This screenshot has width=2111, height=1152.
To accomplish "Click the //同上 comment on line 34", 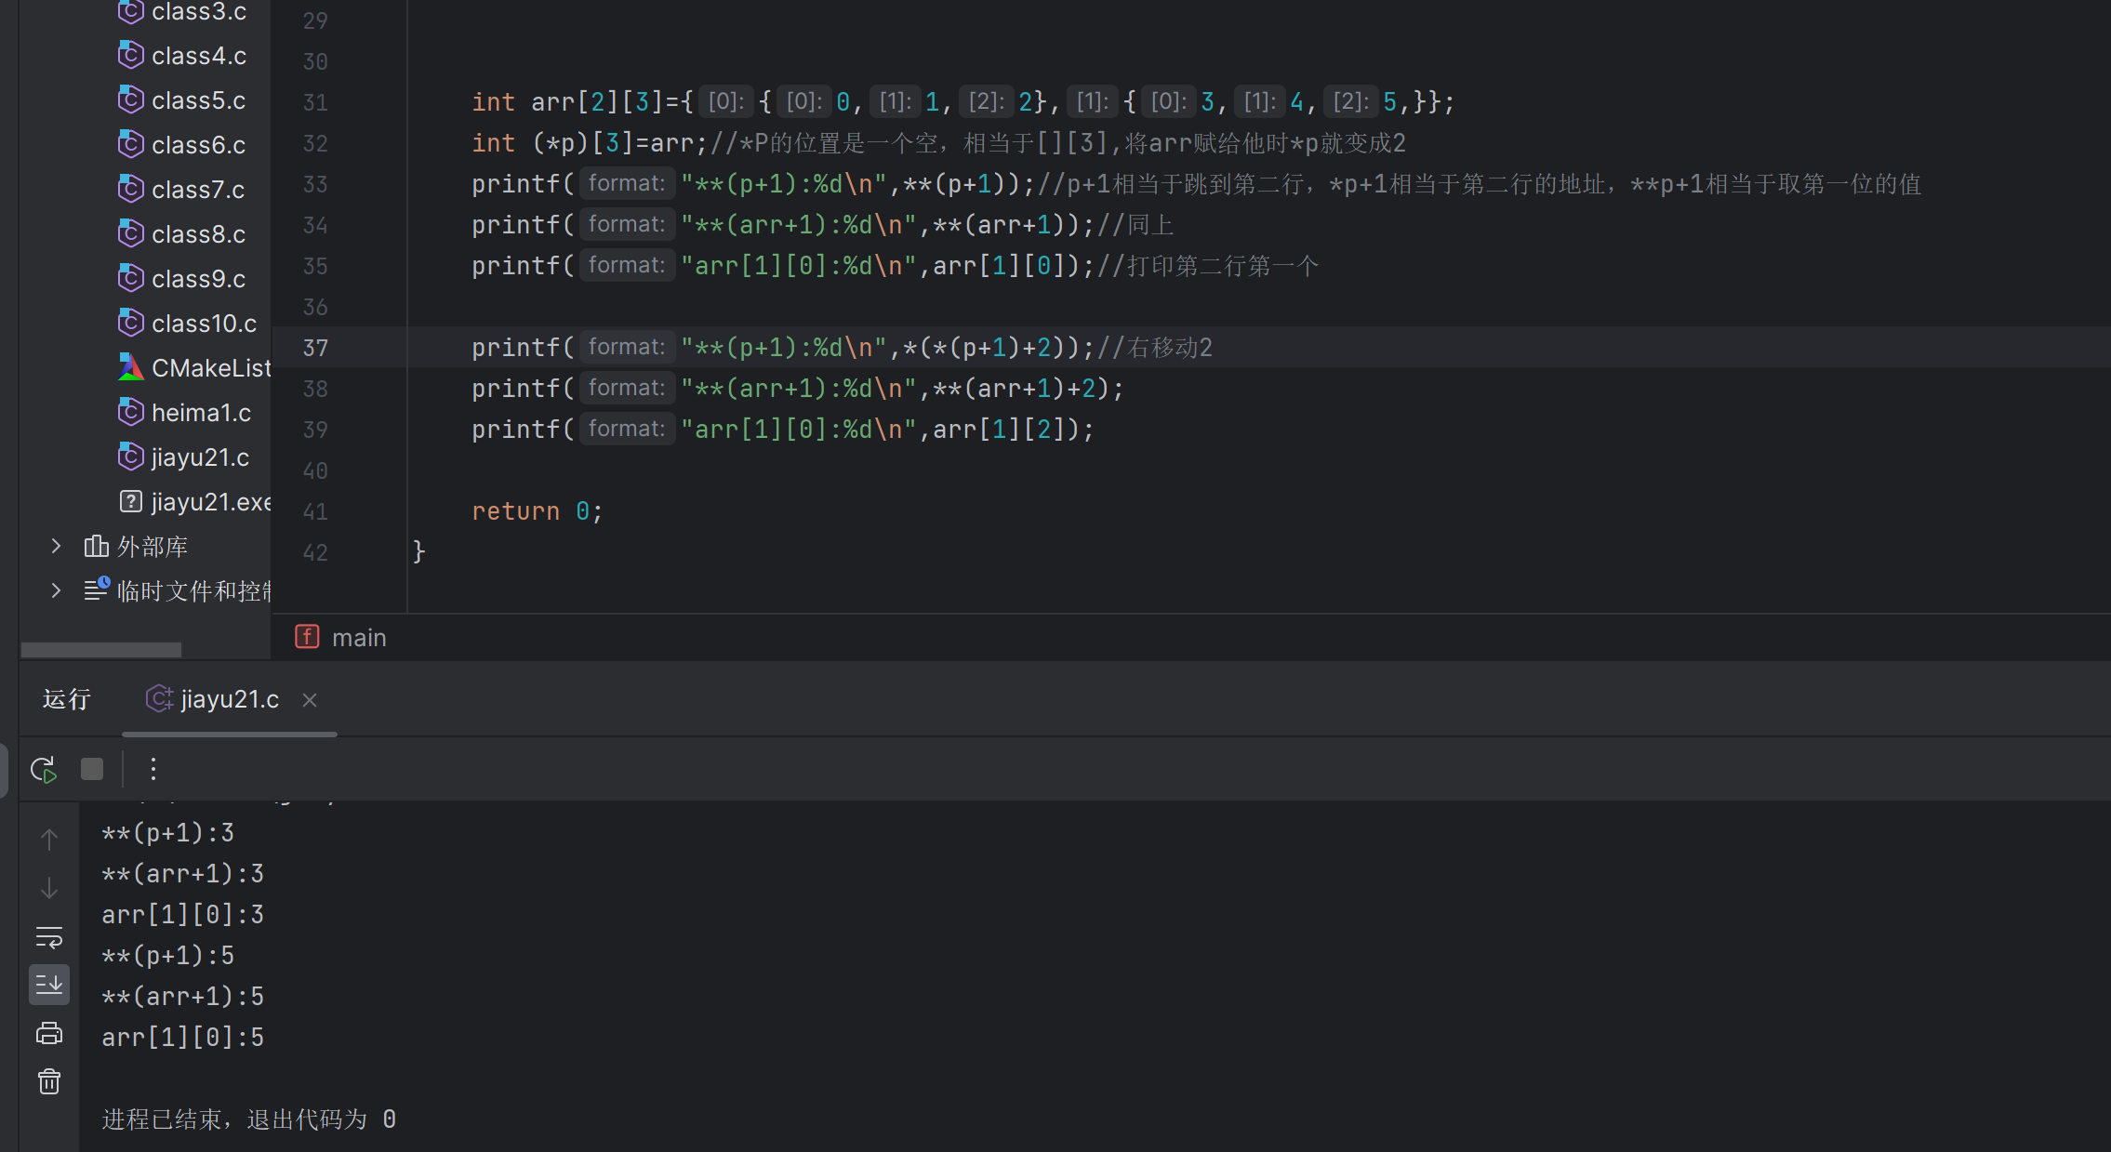I will tap(1135, 225).
